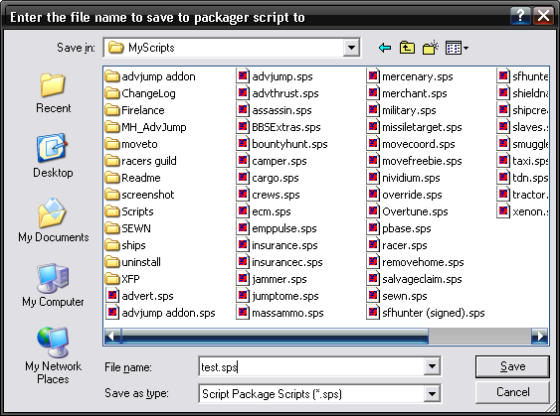The image size is (560, 416).
Task: Select file salvageclaim.sps
Action: coord(415,279)
